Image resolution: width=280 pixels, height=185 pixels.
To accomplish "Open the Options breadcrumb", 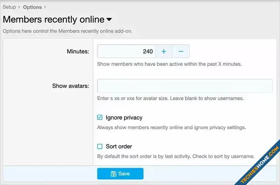I will 32,7.
